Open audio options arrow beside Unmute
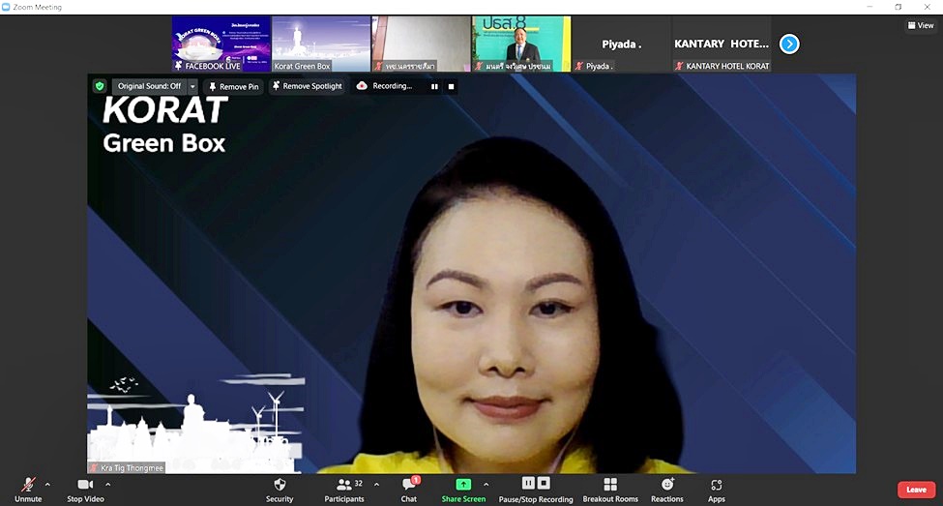 (47, 485)
